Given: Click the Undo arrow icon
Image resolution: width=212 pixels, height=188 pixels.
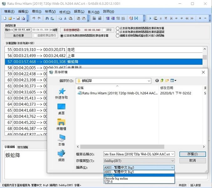Looking at the screenshot, I should click(x=34, y=18).
